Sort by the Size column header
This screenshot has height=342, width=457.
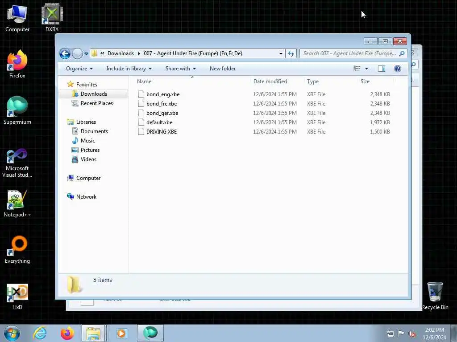coord(365,81)
